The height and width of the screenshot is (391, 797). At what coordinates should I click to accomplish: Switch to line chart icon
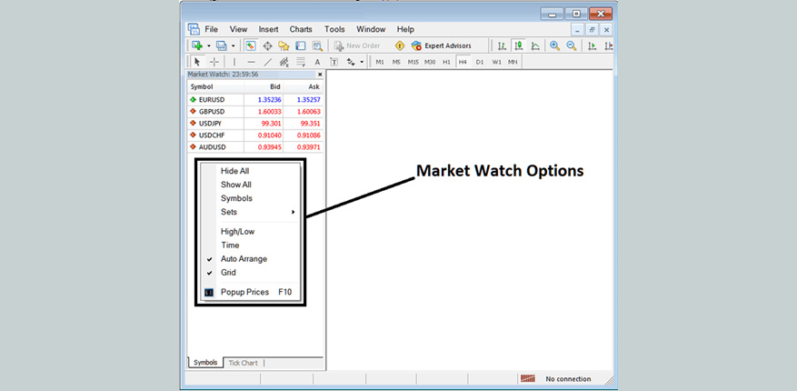[535, 45]
